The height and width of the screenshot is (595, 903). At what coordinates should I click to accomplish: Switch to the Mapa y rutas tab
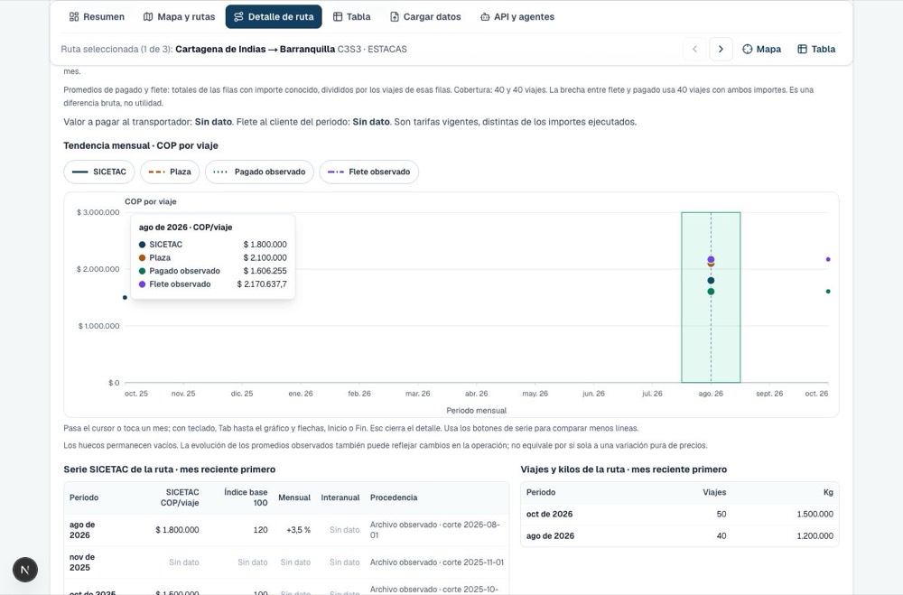click(179, 17)
